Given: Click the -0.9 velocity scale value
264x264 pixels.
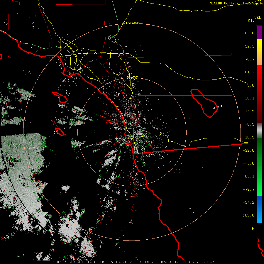Looking at the screenshot, I should click(250, 124).
